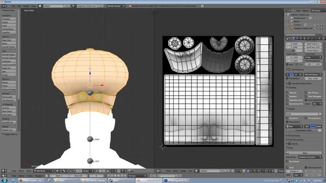The width and height of the screenshot is (326, 183).
Task: Open the Render menu in top header
Action: [x=26, y=6]
